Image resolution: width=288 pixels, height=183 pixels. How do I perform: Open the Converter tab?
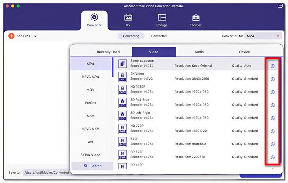[94, 20]
